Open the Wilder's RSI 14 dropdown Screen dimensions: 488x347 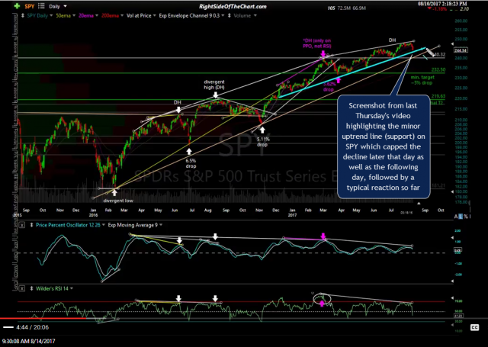(72, 288)
